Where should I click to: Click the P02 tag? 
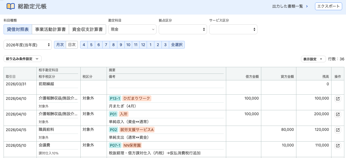pyautogui.click(x=113, y=130)
